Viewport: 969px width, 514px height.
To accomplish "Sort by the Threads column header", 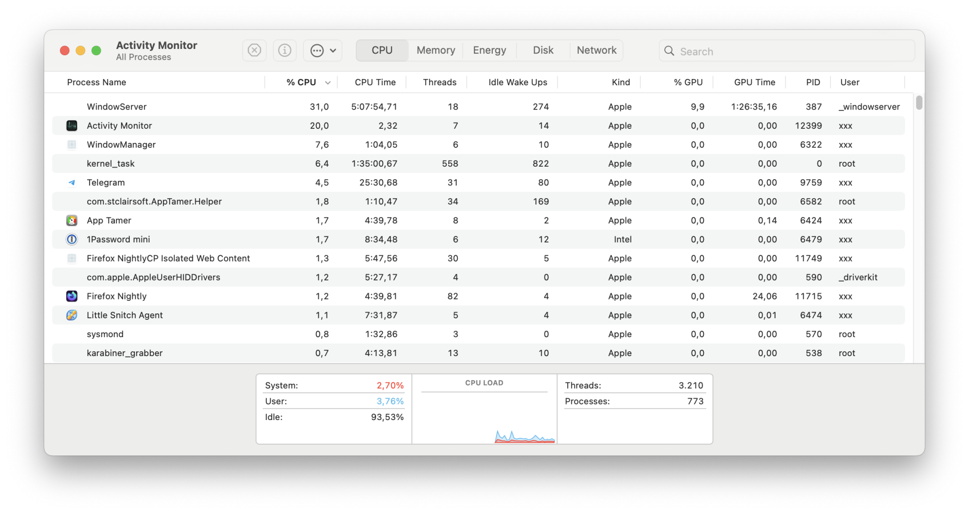I will pos(439,82).
